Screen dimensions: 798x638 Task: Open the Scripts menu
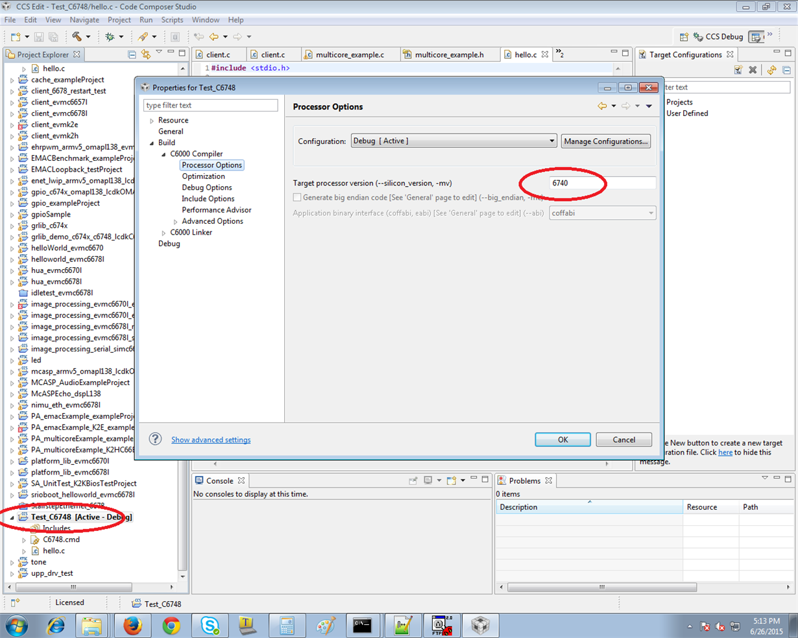pyautogui.click(x=172, y=20)
